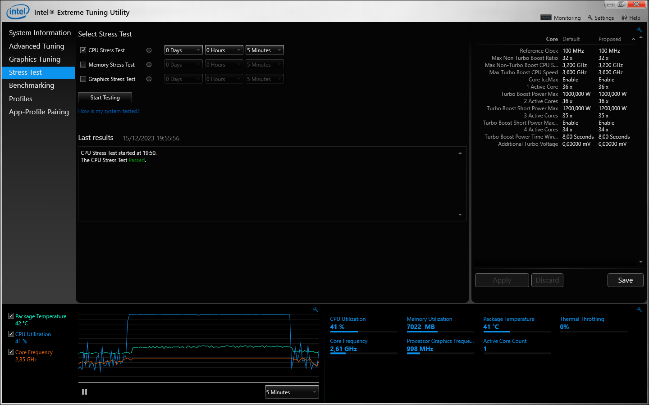Image resolution: width=649 pixels, height=405 pixels.
Task: Click Core Frequency 2,61 GHz stat
Action: 364,345
